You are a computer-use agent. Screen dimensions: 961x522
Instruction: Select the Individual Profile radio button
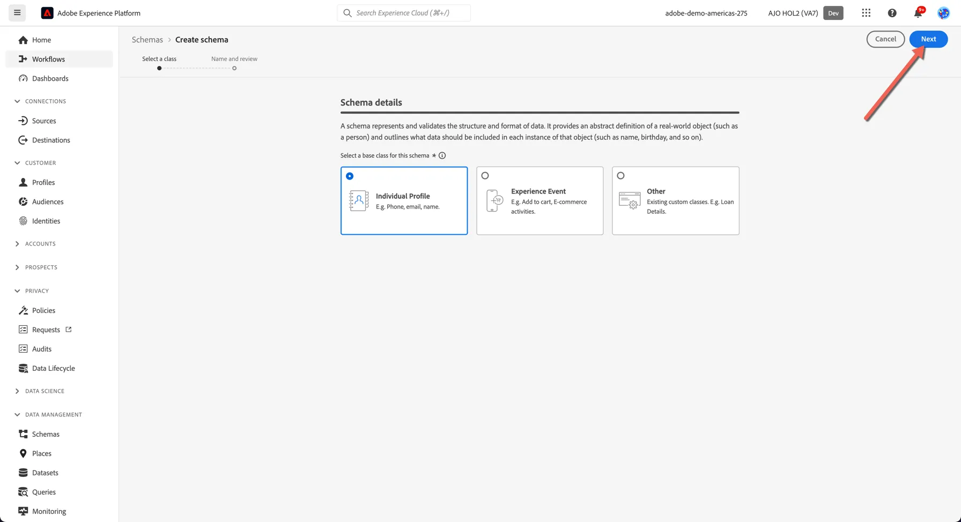350,176
